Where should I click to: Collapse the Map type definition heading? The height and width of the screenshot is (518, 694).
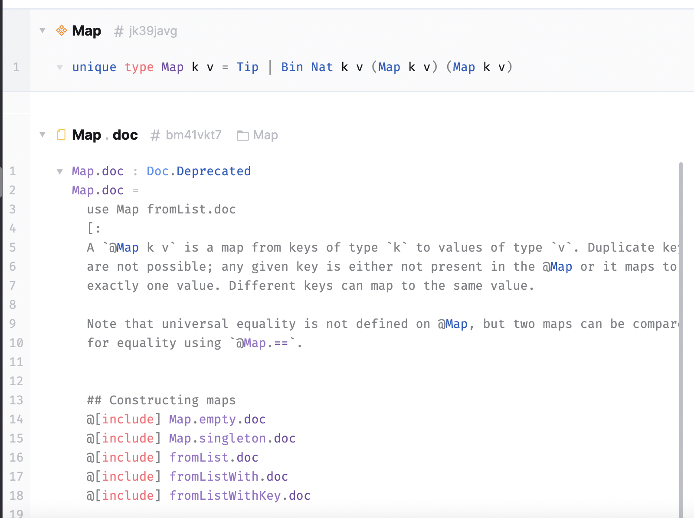(42, 30)
